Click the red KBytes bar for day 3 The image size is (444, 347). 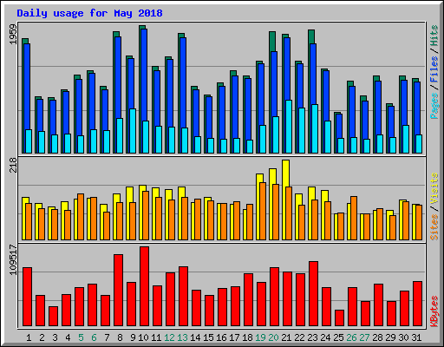coord(53,317)
